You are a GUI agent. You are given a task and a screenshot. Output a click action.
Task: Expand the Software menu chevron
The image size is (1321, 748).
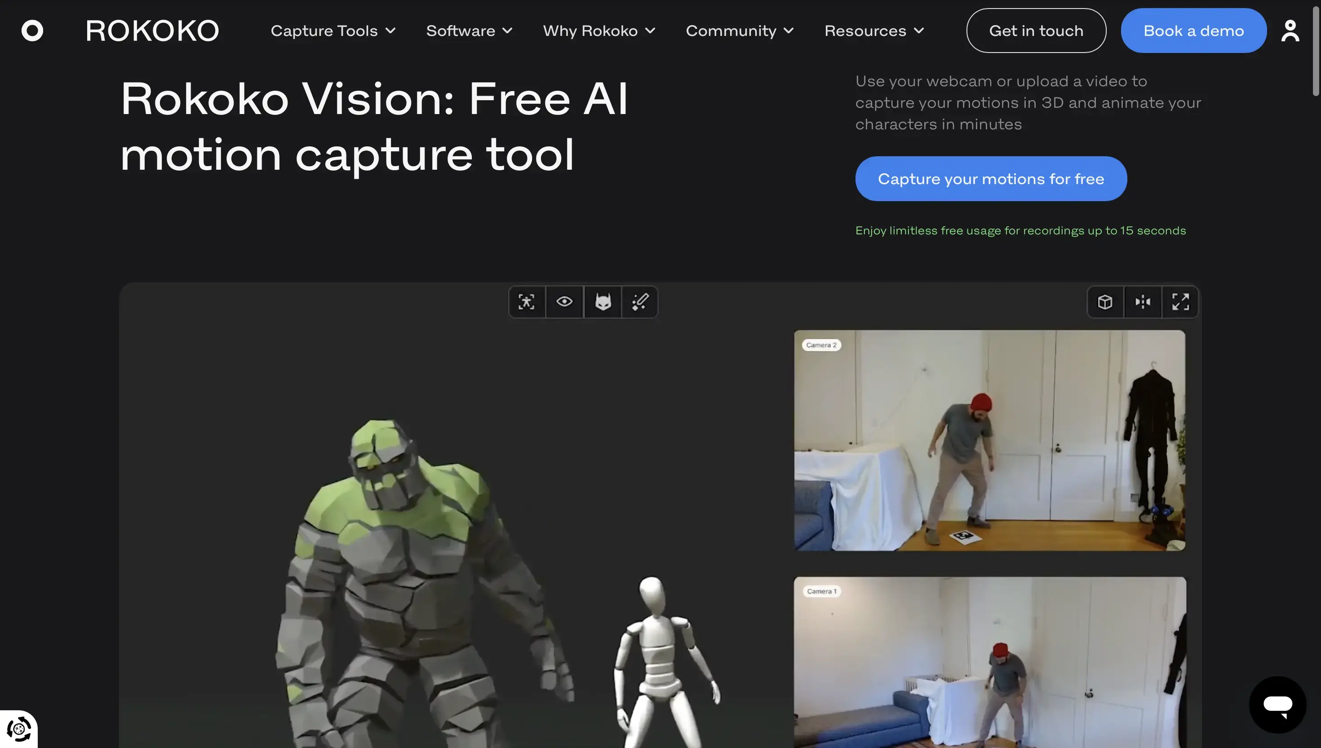pyautogui.click(x=507, y=31)
